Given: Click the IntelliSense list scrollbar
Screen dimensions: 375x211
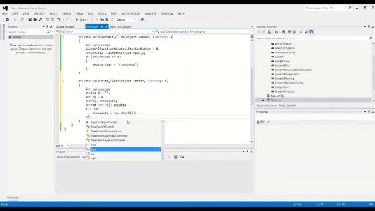Looking at the screenshot, I should coord(163,140).
